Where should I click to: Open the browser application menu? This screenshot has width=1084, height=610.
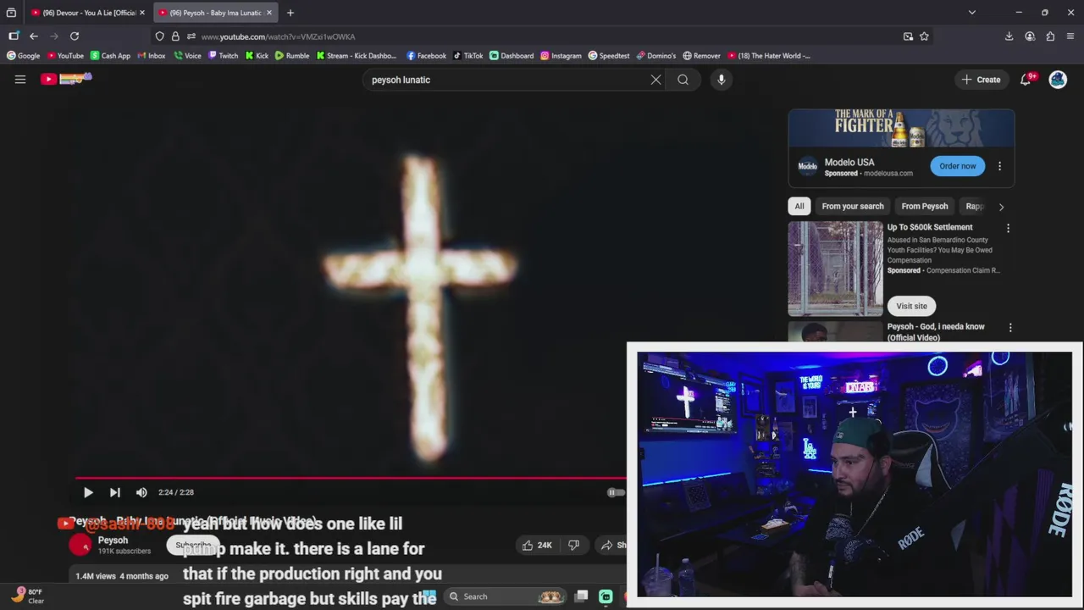pos(1070,36)
